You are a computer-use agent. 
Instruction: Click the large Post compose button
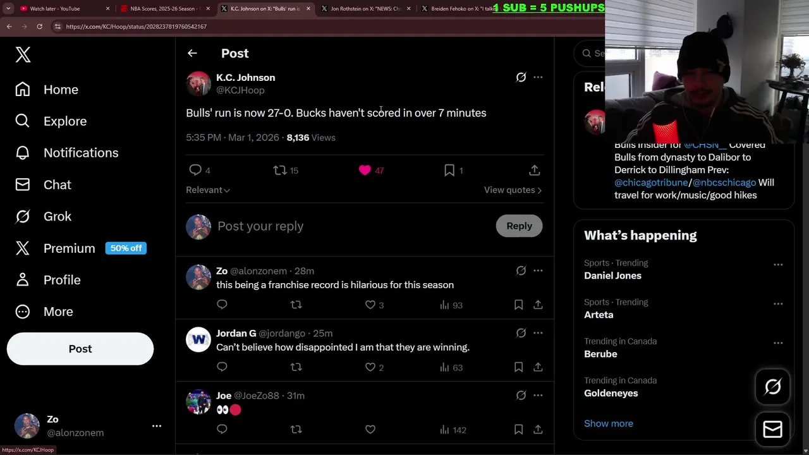80,349
